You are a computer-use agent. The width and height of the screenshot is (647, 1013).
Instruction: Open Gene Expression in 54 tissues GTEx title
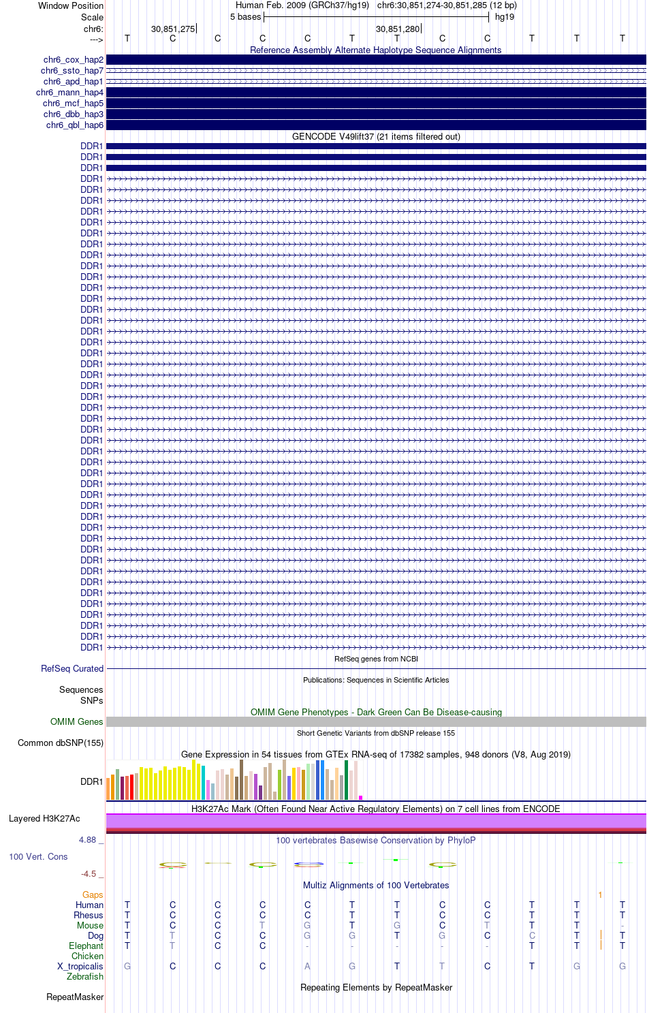pos(376,755)
